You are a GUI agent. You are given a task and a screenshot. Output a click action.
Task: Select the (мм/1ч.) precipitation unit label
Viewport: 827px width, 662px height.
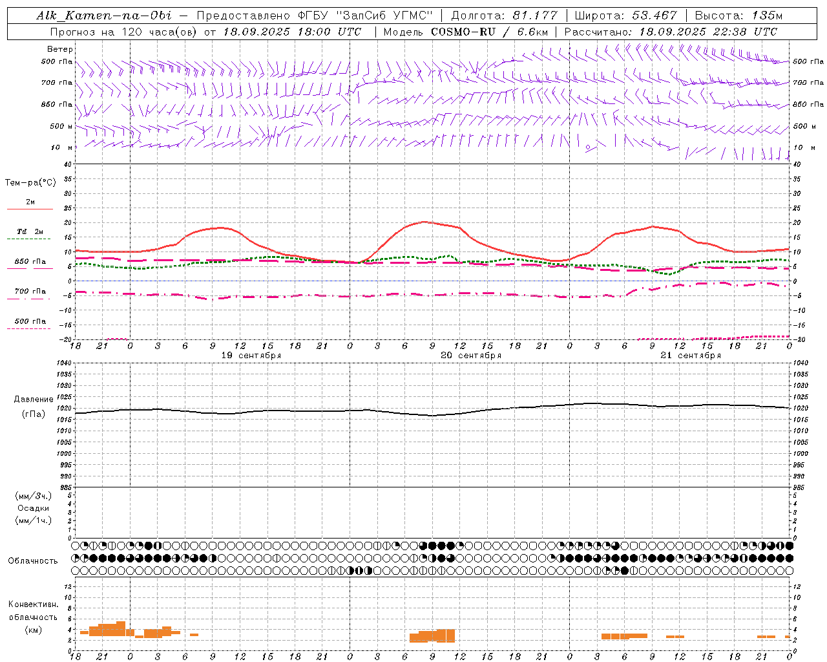(33, 520)
